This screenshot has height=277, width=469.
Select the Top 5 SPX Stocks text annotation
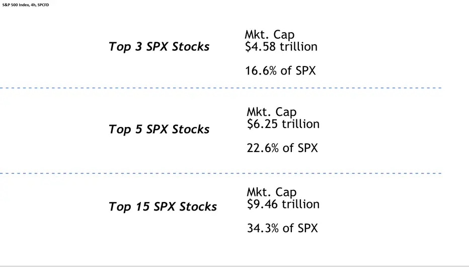click(x=159, y=129)
